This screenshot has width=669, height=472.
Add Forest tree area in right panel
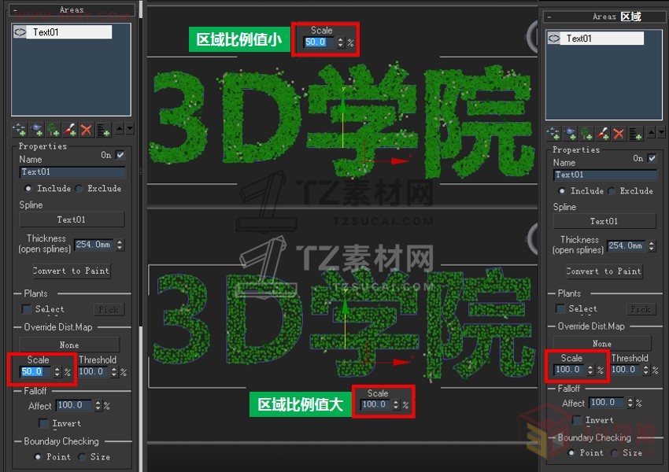click(x=586, y=134)
